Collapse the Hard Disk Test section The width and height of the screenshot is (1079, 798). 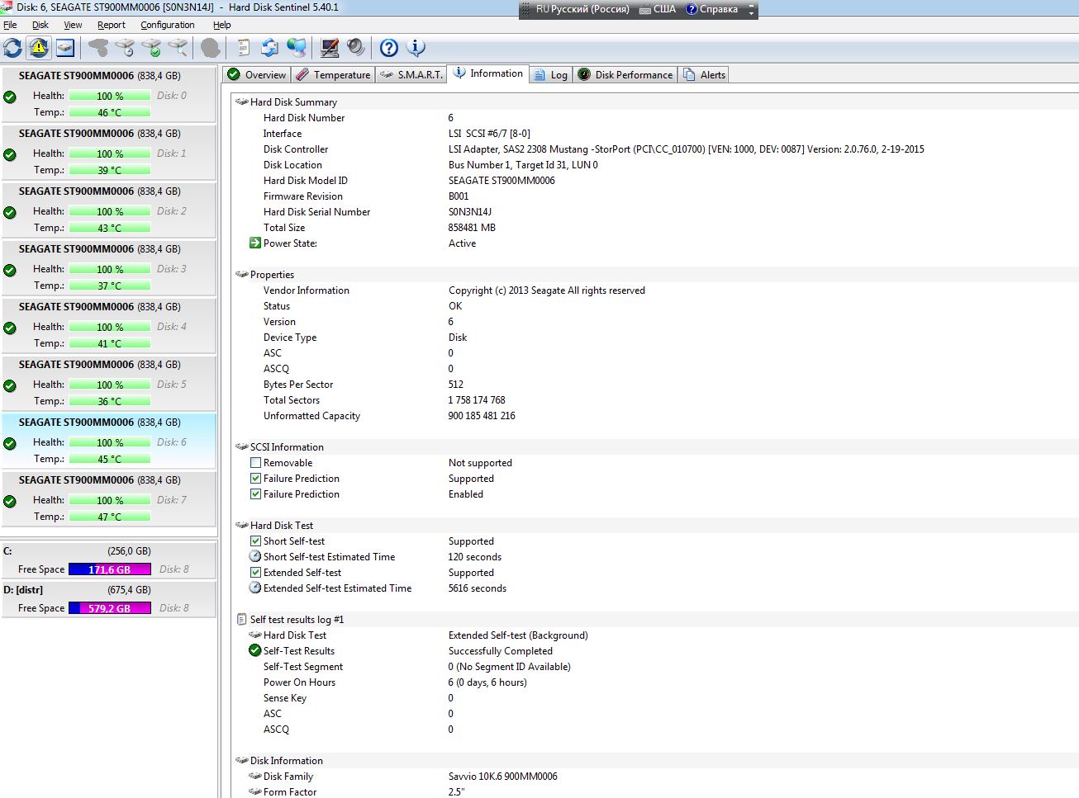241,525
